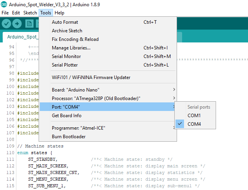Open the Help menu
The height and width of the screenshot is (190, 248).
[x=60, y=13]
